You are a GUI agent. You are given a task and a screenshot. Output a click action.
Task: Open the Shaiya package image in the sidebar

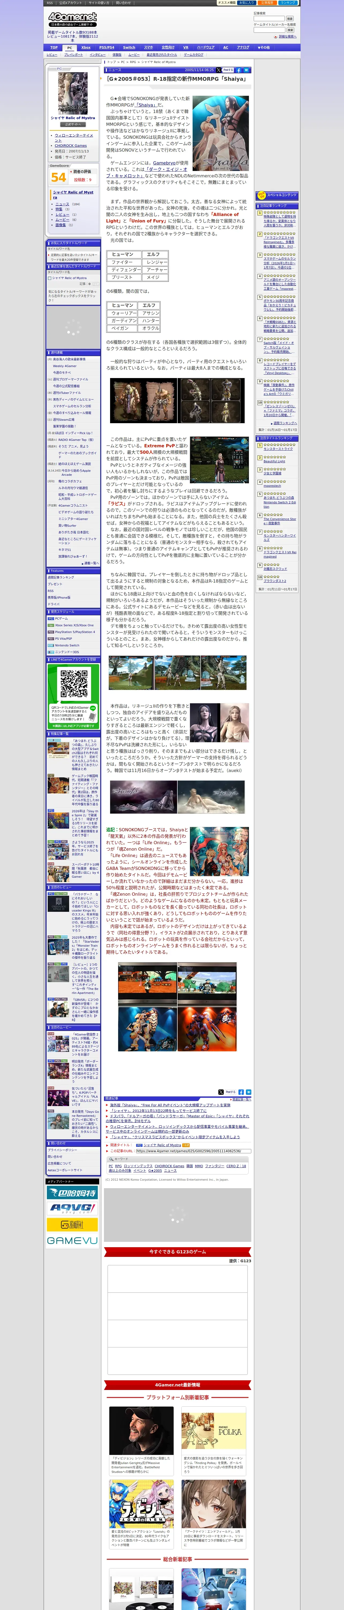pos(73,93)
